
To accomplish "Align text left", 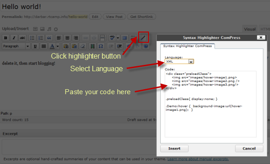I will (x=59, y=38).
